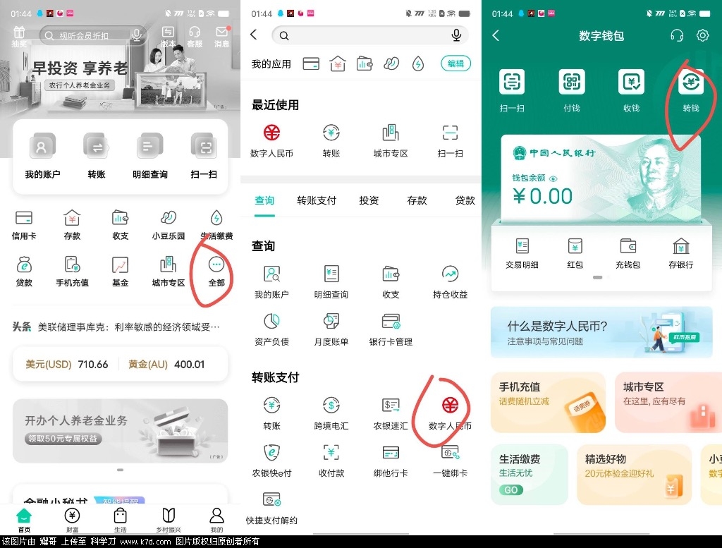Tap 明细查询 in the home quick-action card

(150, 156)
